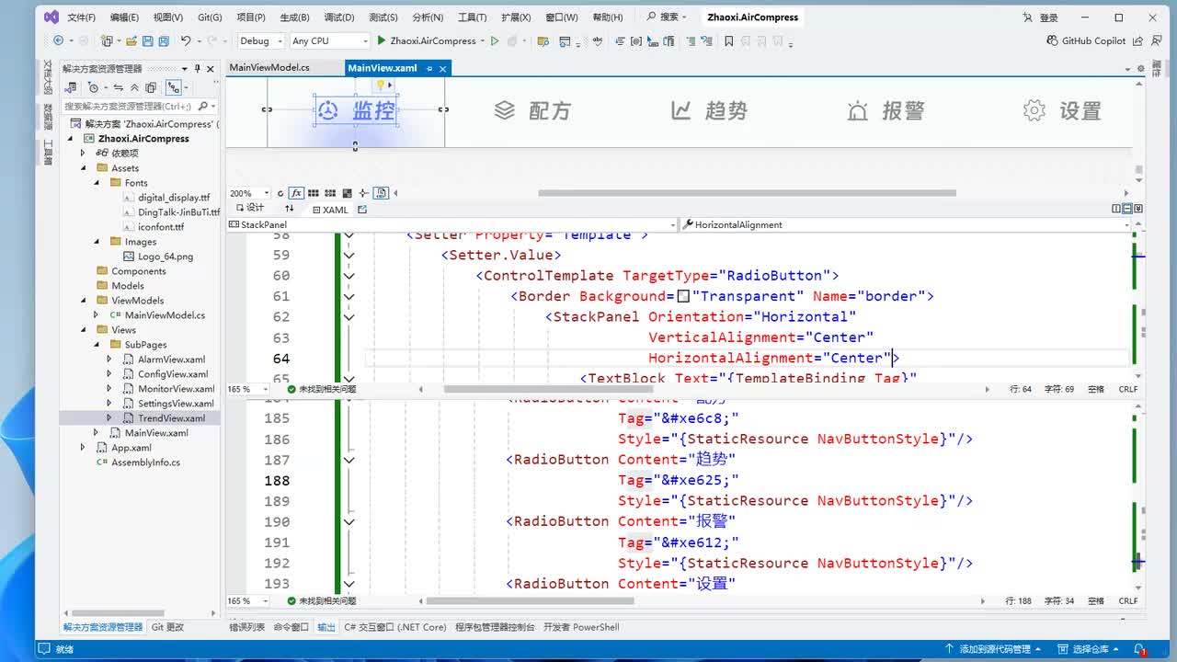Select App.xaml in Solution Explorer

click(131, 448)
